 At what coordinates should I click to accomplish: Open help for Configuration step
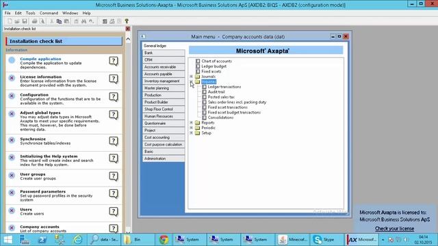(x=114, y=97)
